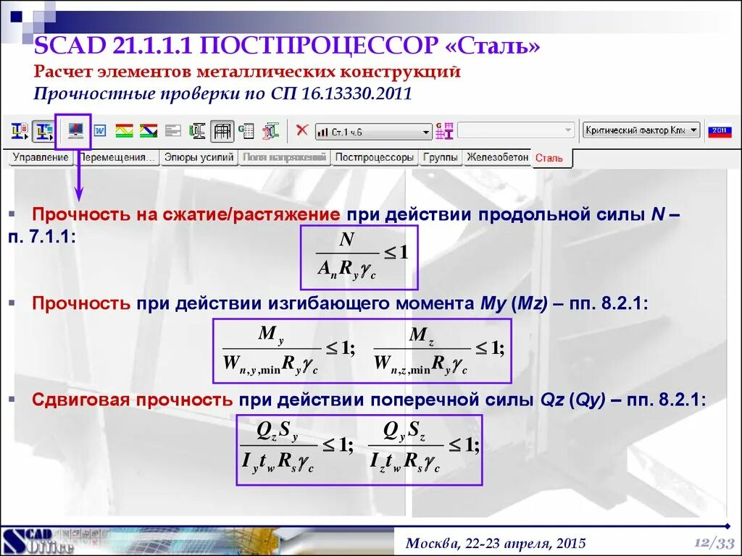Select the grayed Поля напряжений tab
This screenshot has height=556, width=742.
coord(284,157)
